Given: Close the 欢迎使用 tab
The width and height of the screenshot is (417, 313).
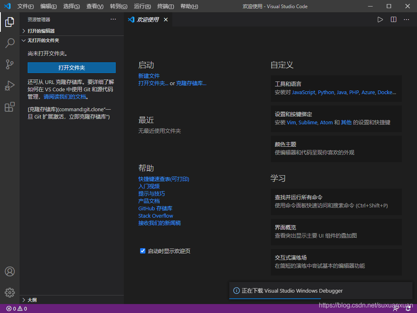Looking at the screenshot, I should pos(166,20).
